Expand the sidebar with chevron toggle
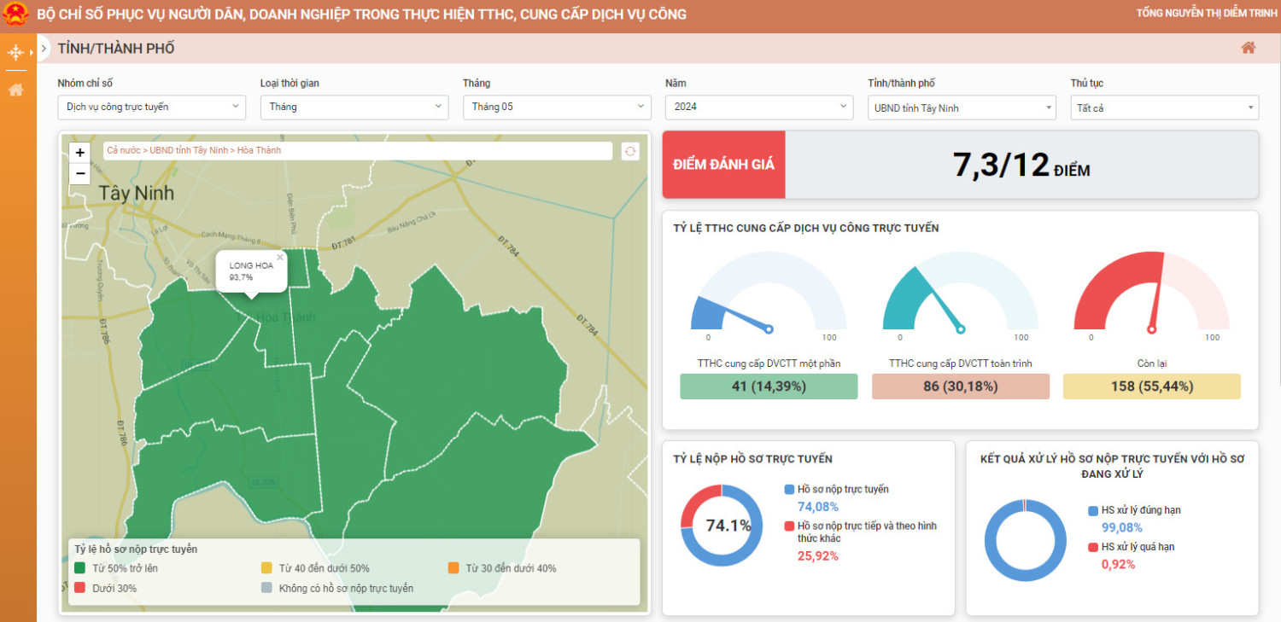Viewport: 1281px width, 622px height. coord(44,49)
